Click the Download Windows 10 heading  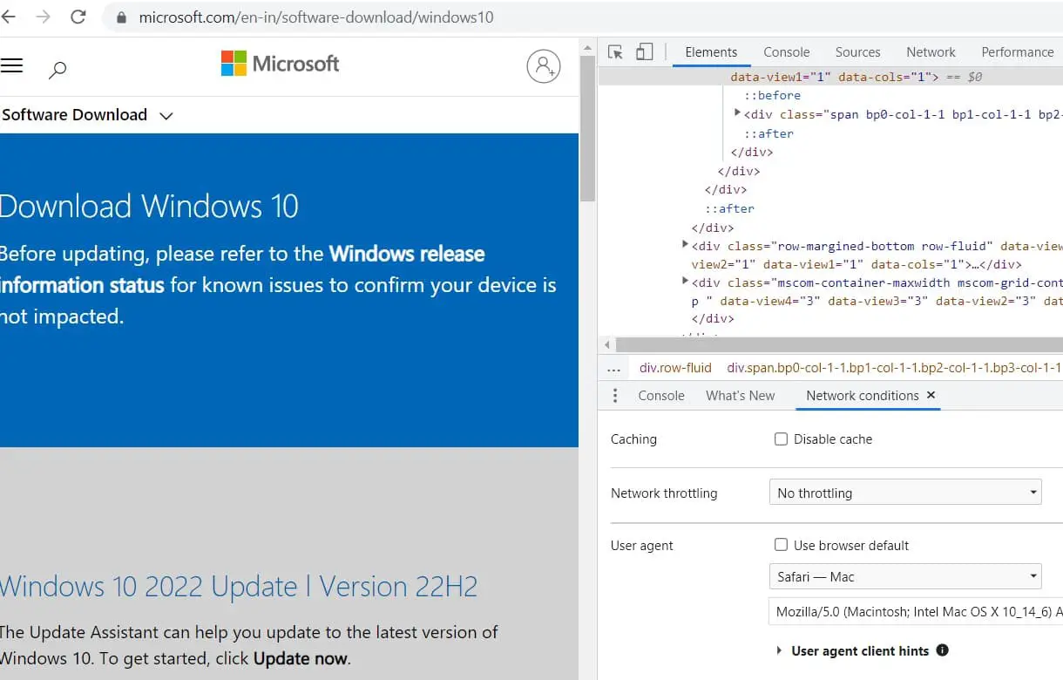tap(149, 207)
